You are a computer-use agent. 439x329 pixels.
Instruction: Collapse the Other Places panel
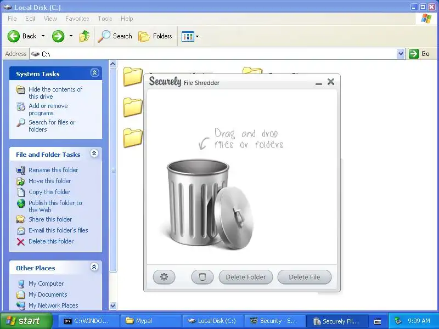pos(94,267)
